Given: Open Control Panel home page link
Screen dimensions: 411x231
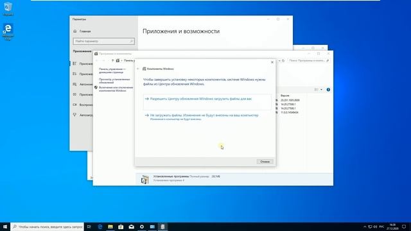Looking at the screenshot, I should 112,71.
